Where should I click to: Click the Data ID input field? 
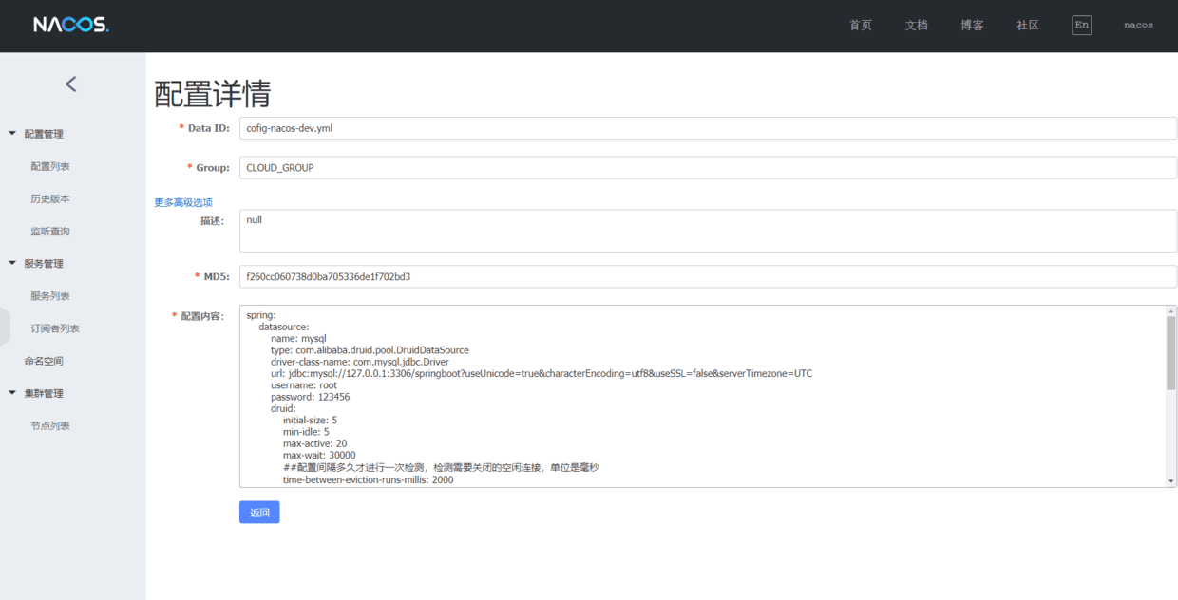click(x=708, y=128)
